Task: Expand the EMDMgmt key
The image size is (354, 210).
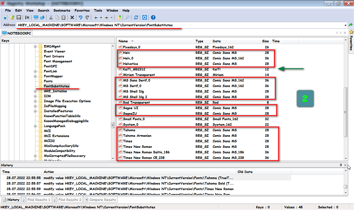Action: [35, 46]
